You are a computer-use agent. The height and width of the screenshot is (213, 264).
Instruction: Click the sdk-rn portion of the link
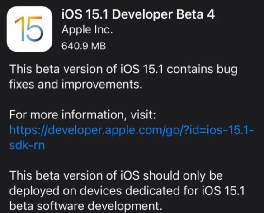tap(27, 145)
